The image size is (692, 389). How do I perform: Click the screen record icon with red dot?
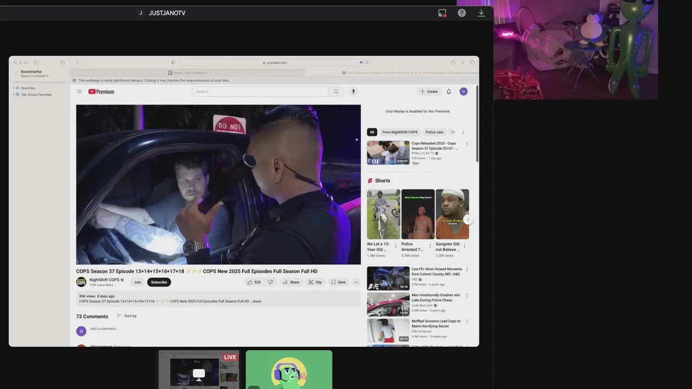442,13
